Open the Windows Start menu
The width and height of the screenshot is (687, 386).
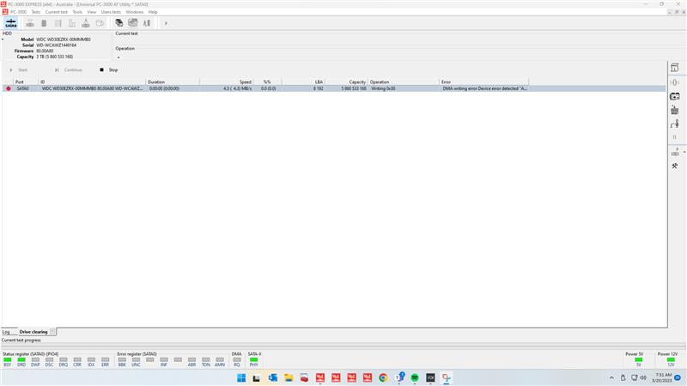241,377
